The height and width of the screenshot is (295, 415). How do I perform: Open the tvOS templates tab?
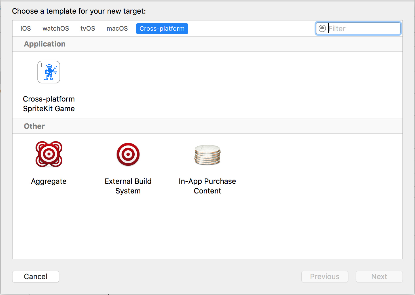tap(88, 29)
